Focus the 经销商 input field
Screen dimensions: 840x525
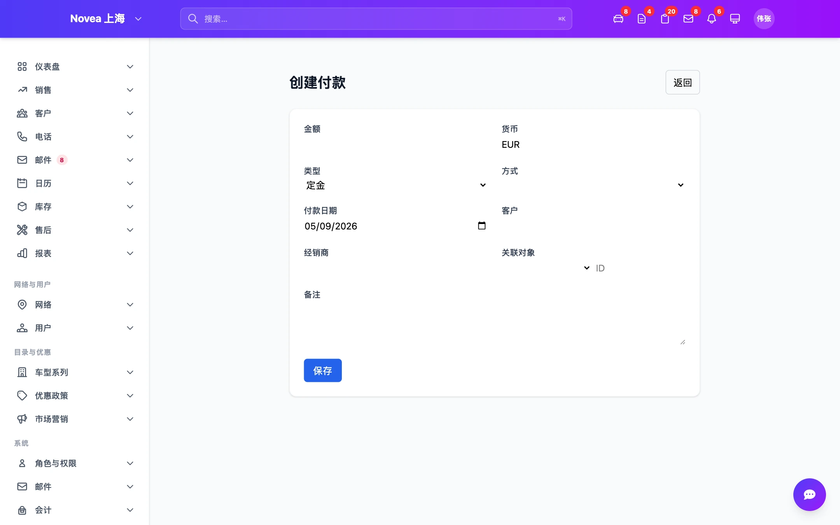pos(395,268)
